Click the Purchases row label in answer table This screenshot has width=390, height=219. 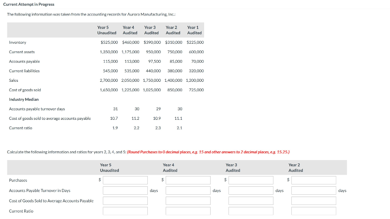tap(18, 180)
